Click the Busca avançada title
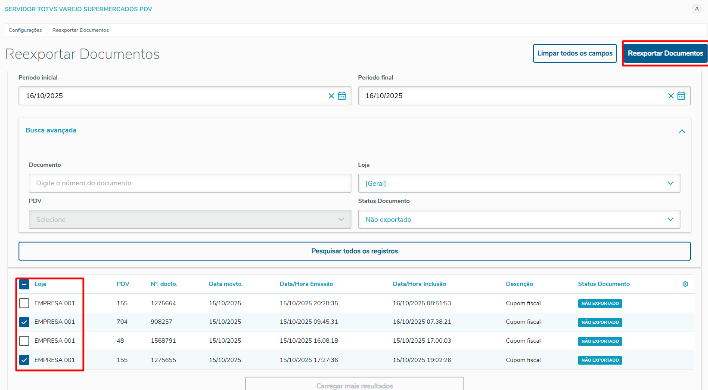708x390 pixels. (x=51, y=130)
